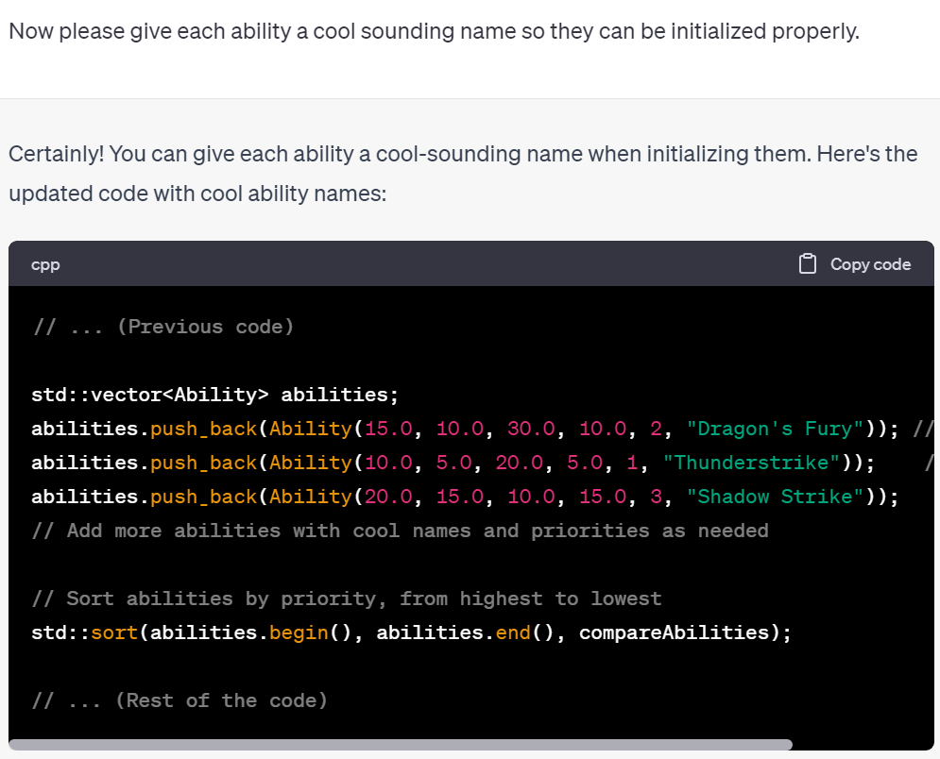Click the "Add more abilities" comment line
The height and width of the screenshot is (759, 940).
click(x=400, y=531)
